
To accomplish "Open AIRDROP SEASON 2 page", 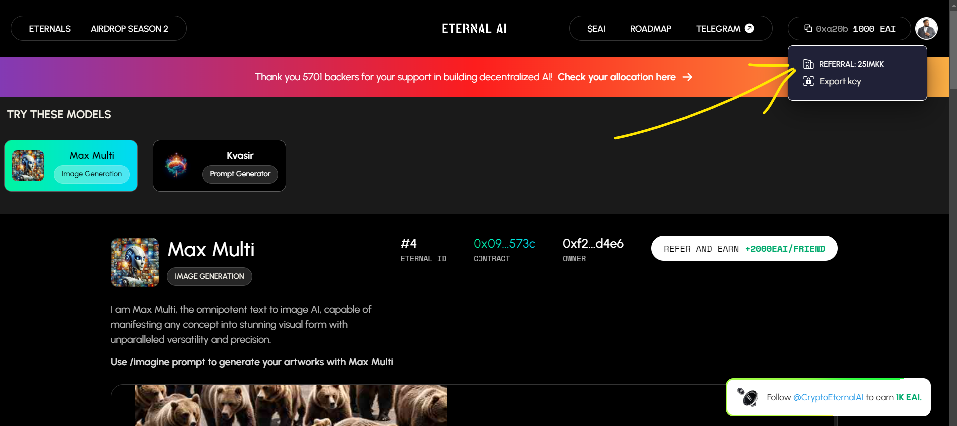I will pyautogui.click(x=129, y=29).
